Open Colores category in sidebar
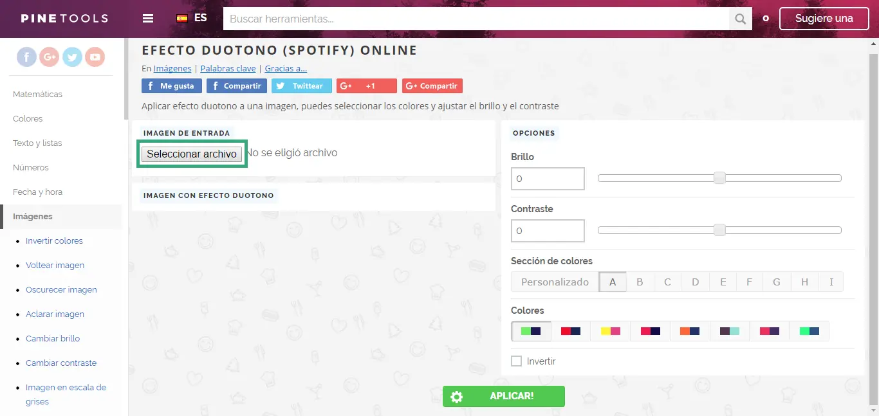The height and width of the screenshot is (416, 879). [x=28, y=118]
